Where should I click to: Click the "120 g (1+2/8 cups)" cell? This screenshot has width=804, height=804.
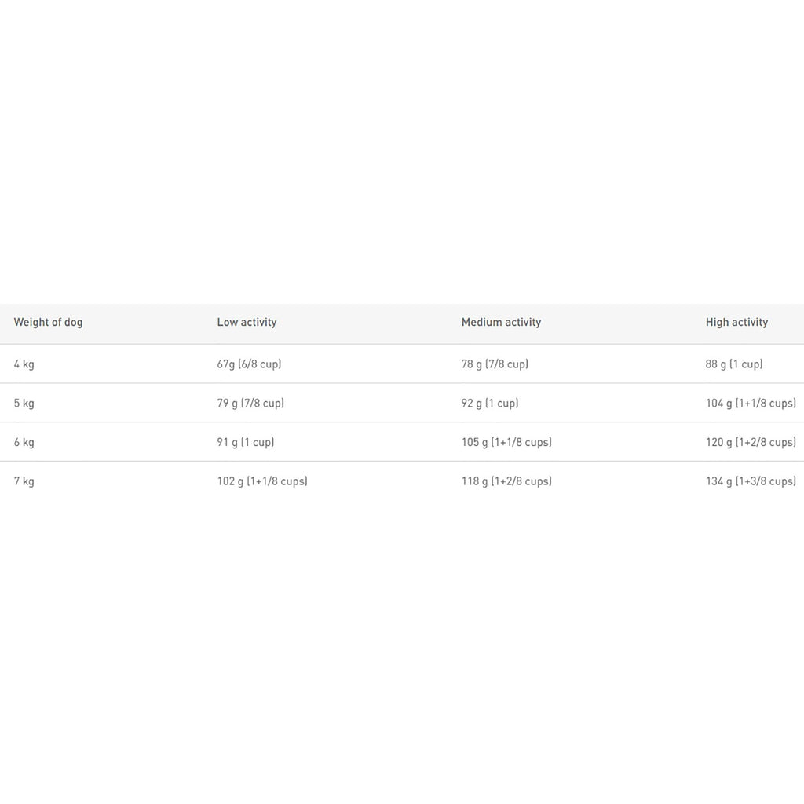click(x=751, y=443)
